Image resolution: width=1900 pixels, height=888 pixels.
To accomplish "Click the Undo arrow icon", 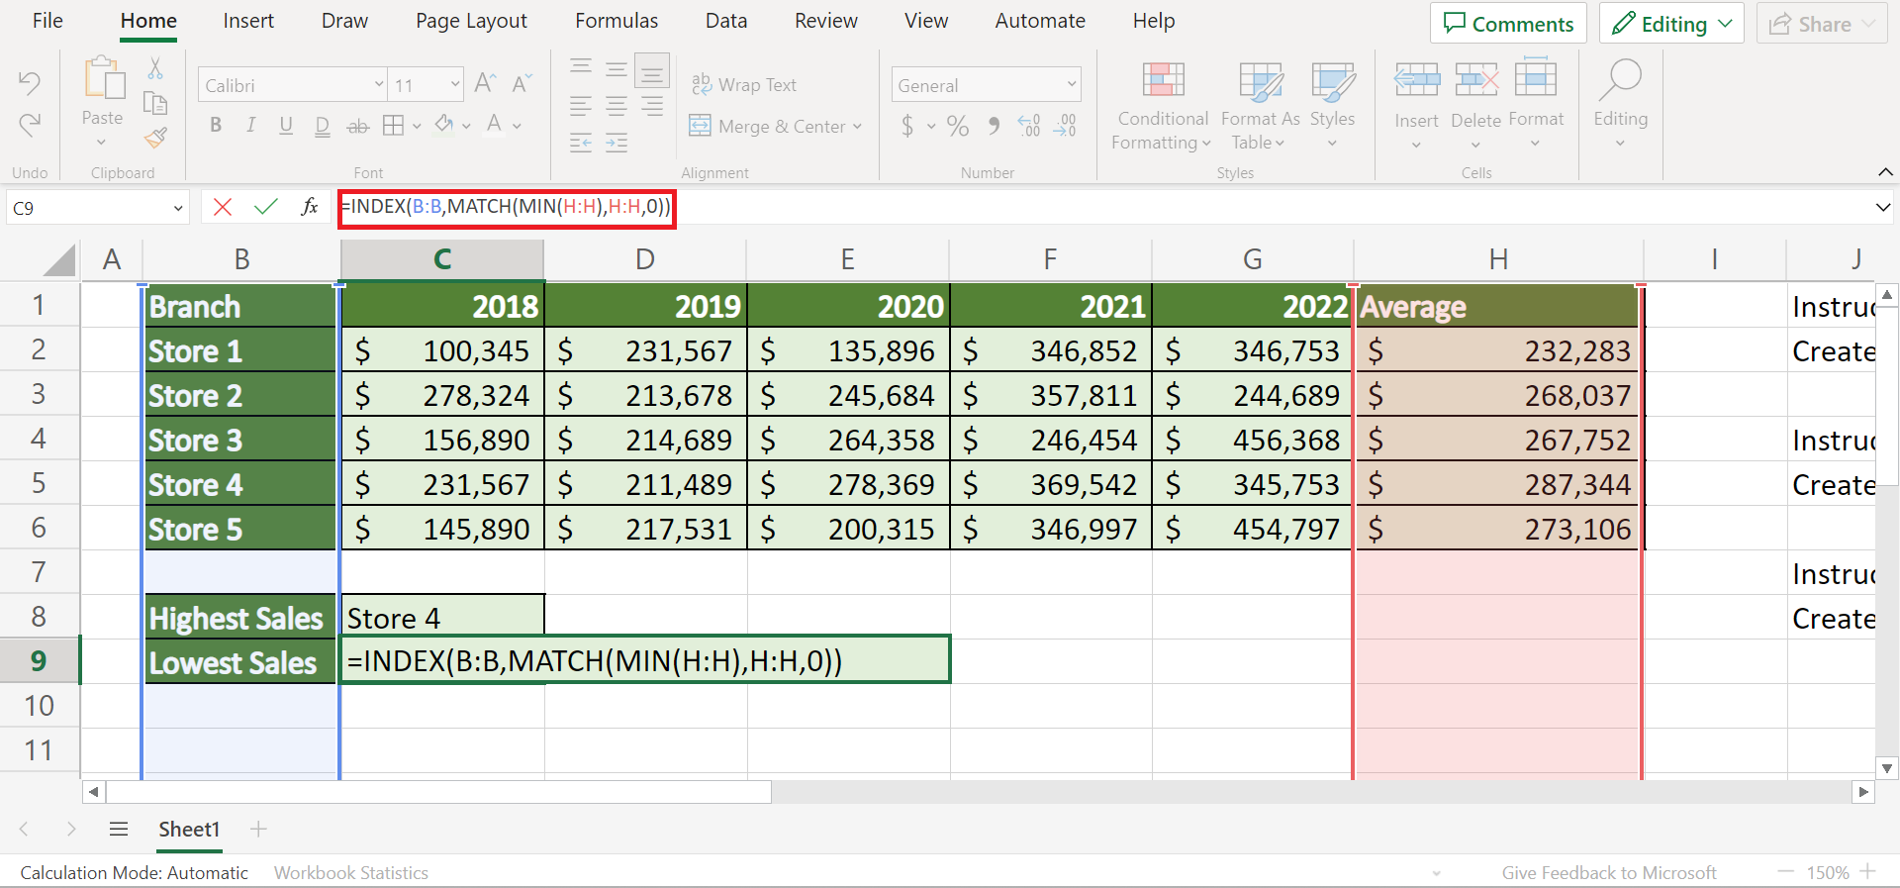I will tap(30, 83).
